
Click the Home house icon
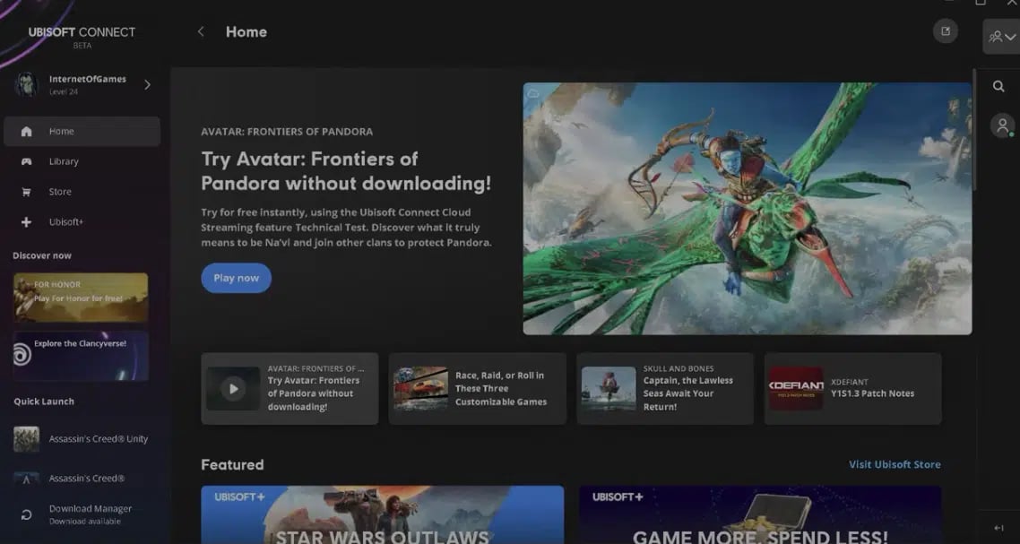tap(26, 132)
